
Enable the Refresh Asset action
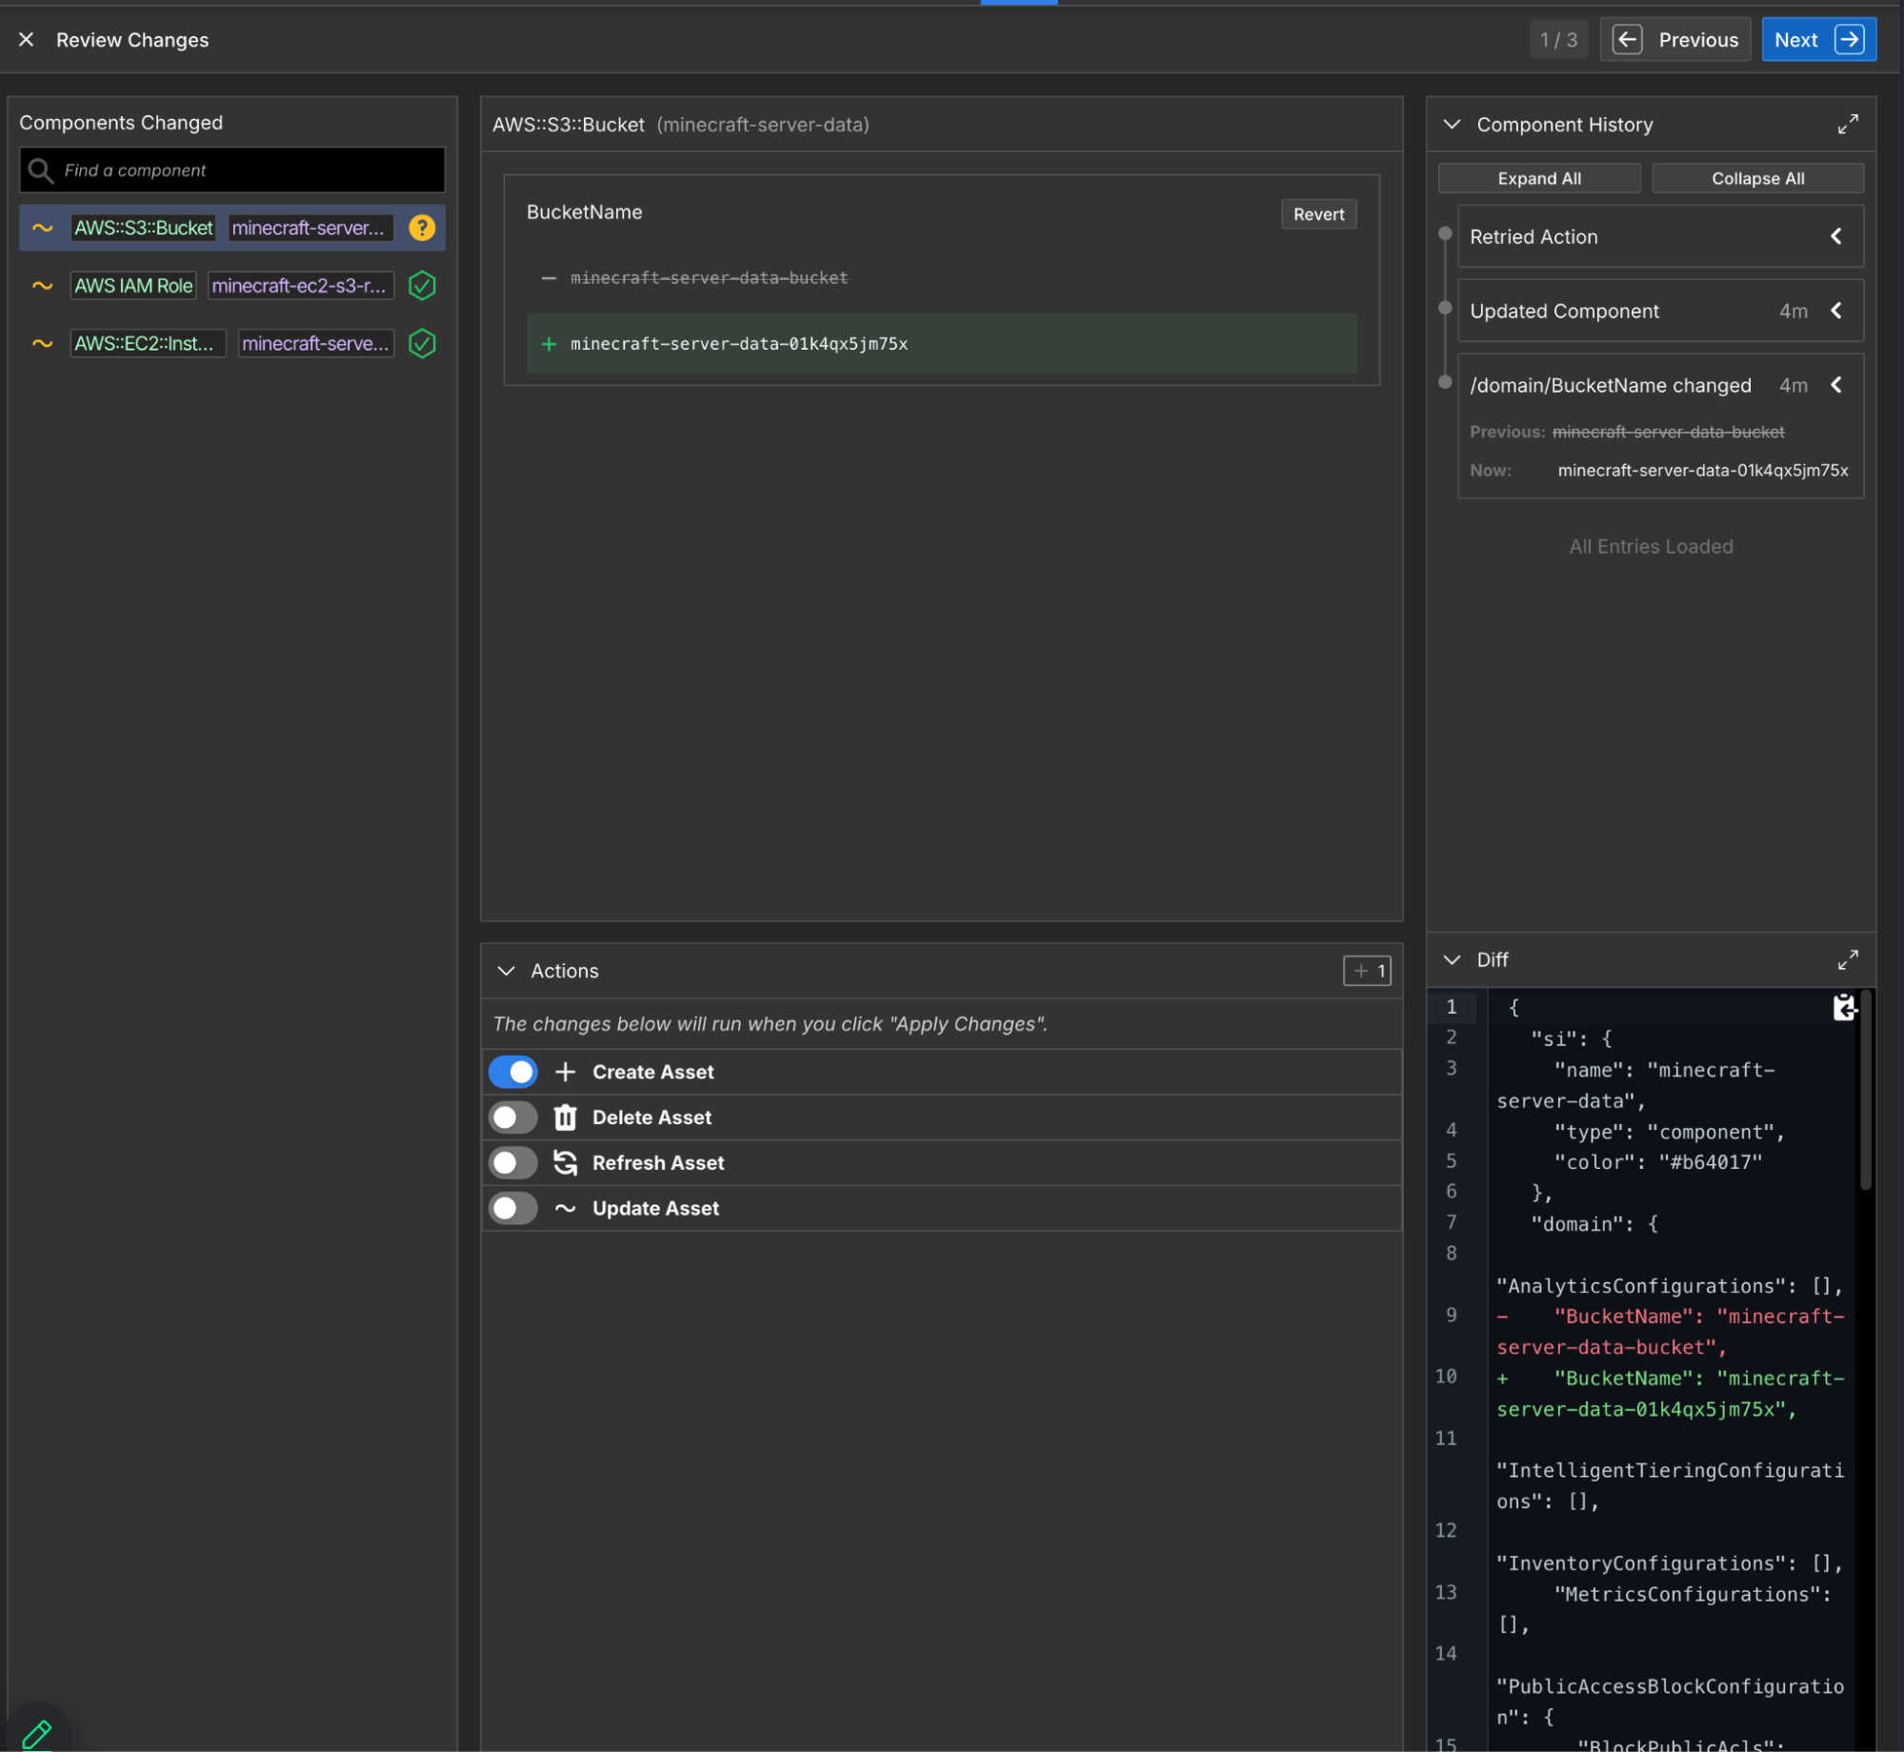(x=513, y=1163)
